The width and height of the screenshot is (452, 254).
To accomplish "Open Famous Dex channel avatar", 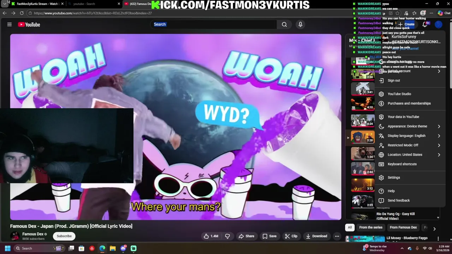I will [15, 236].
